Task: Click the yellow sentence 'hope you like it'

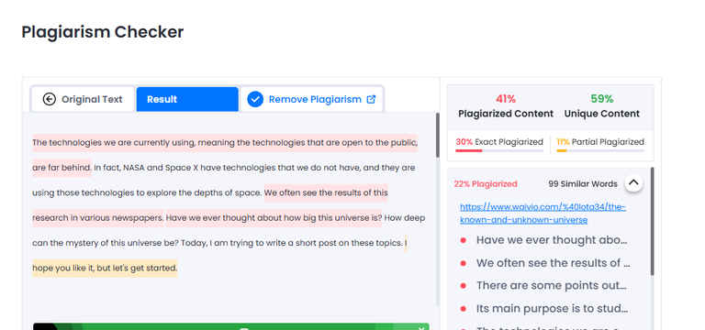Action: click(105, 268)
